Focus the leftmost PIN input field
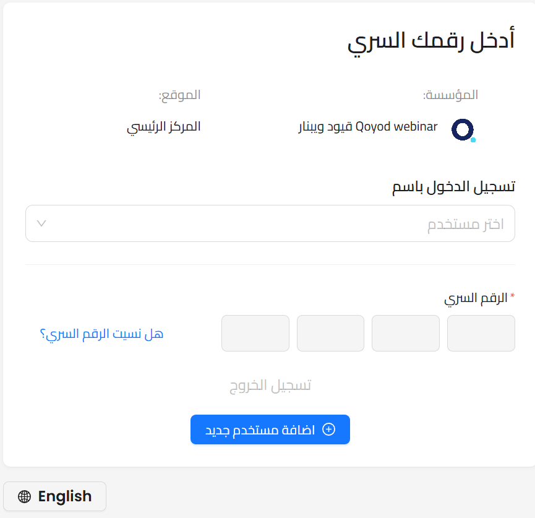The height and width of the screenshot is (518, 535). [x=255, y=333]
